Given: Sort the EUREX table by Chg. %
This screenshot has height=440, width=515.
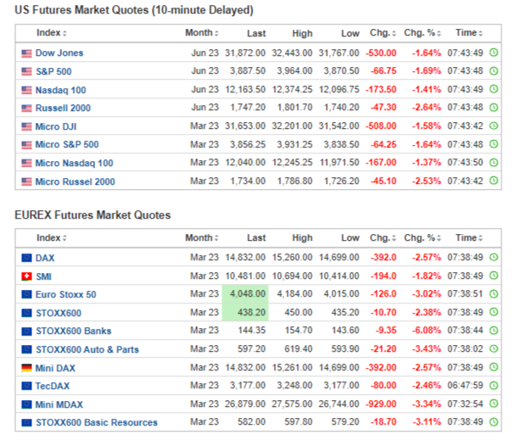Looking at the screenshot, I should 423,237.
